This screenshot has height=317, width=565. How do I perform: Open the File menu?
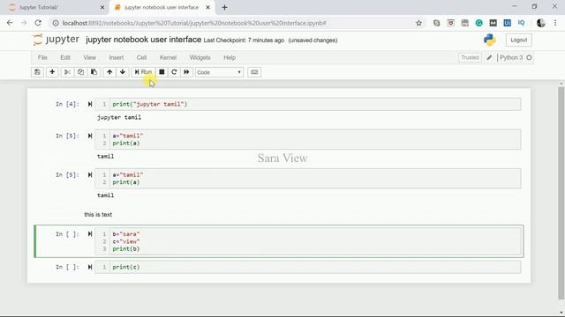click(42, 57)
